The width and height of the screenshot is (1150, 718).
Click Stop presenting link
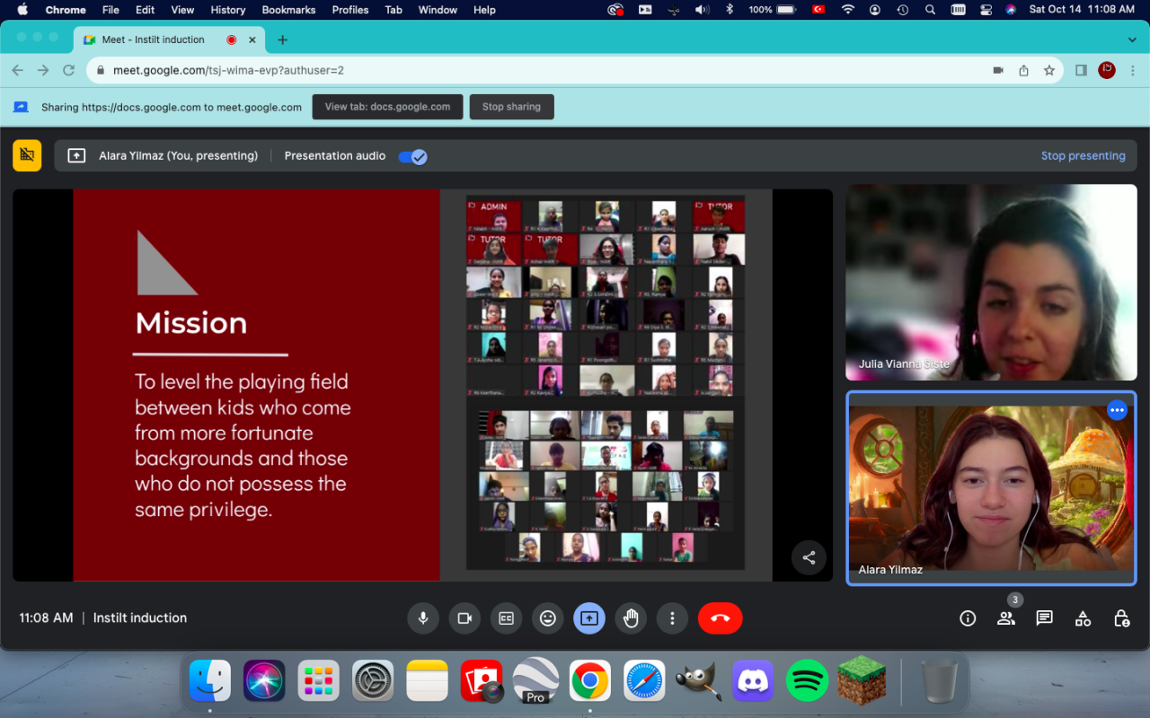tap(1083, 156)
